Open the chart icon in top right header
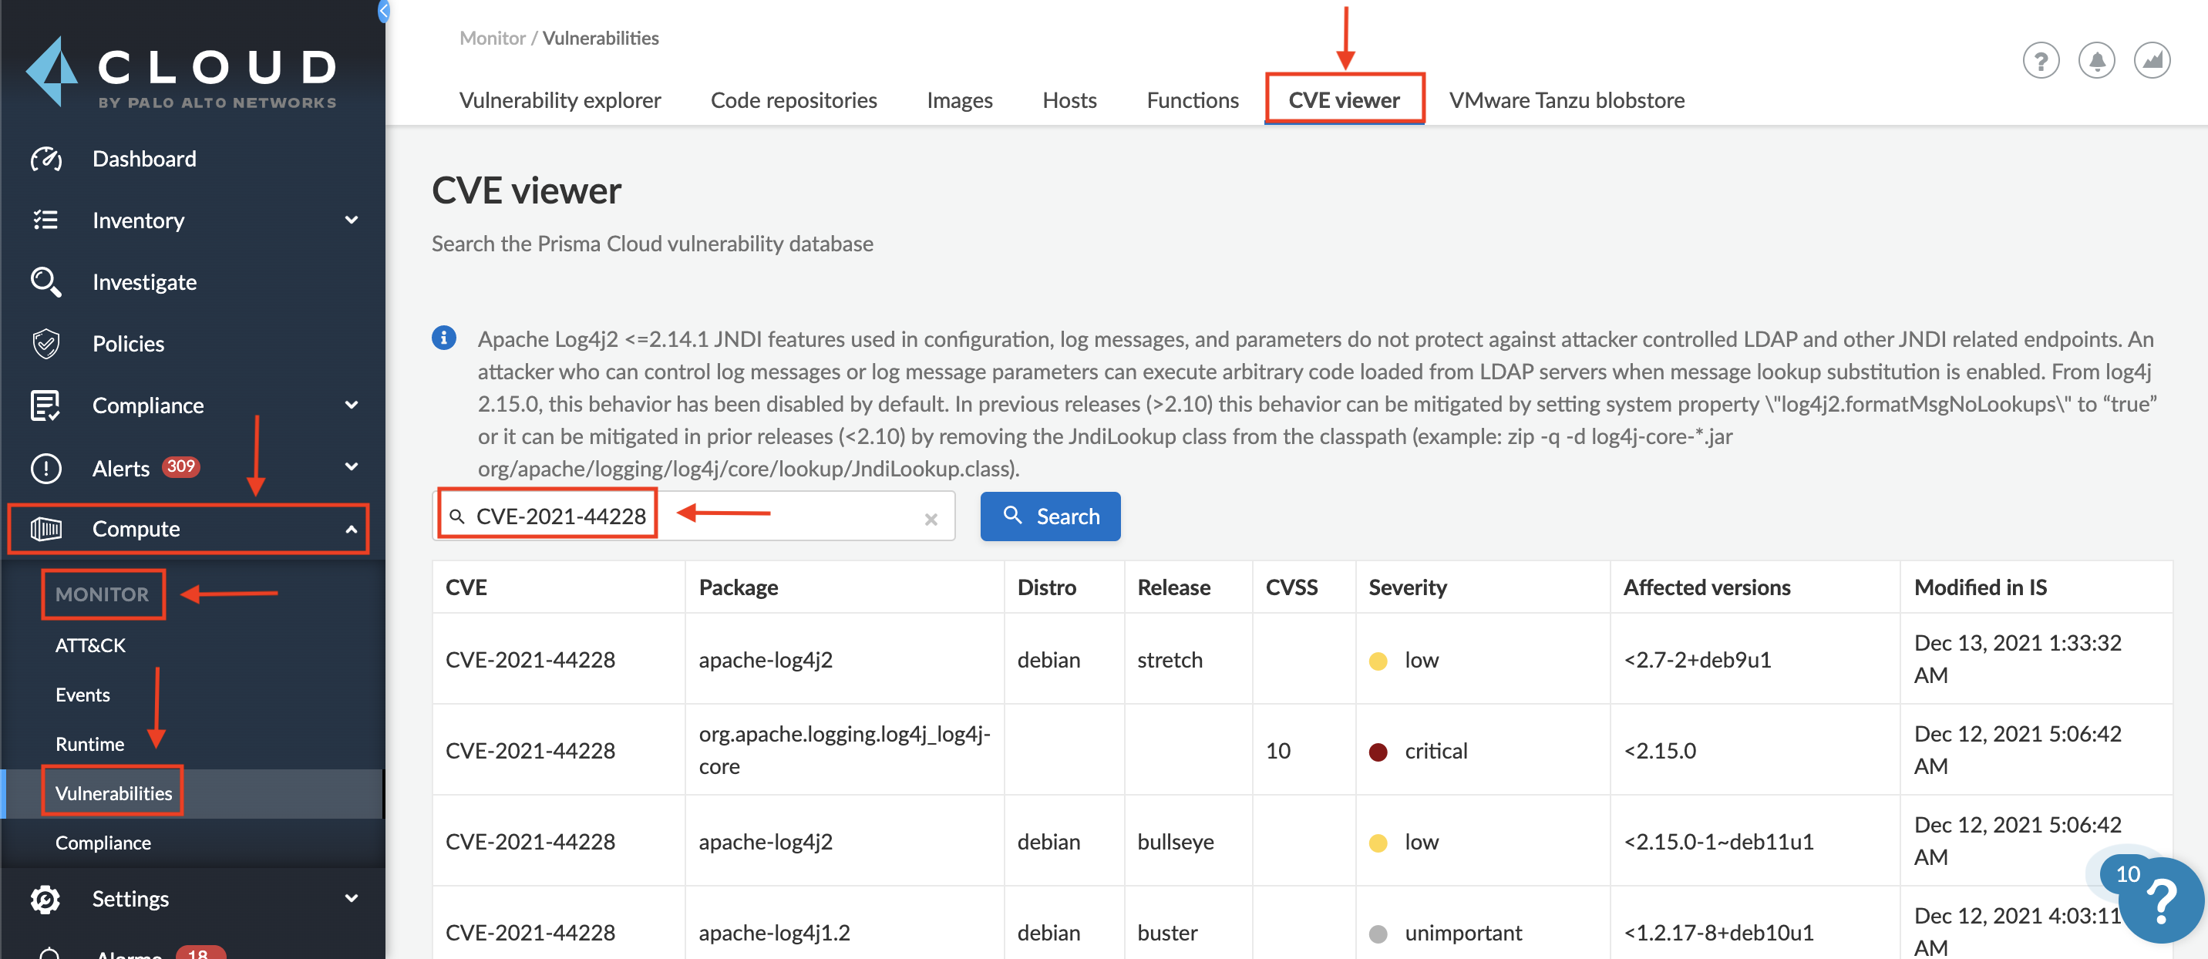 pos(2152,61)
